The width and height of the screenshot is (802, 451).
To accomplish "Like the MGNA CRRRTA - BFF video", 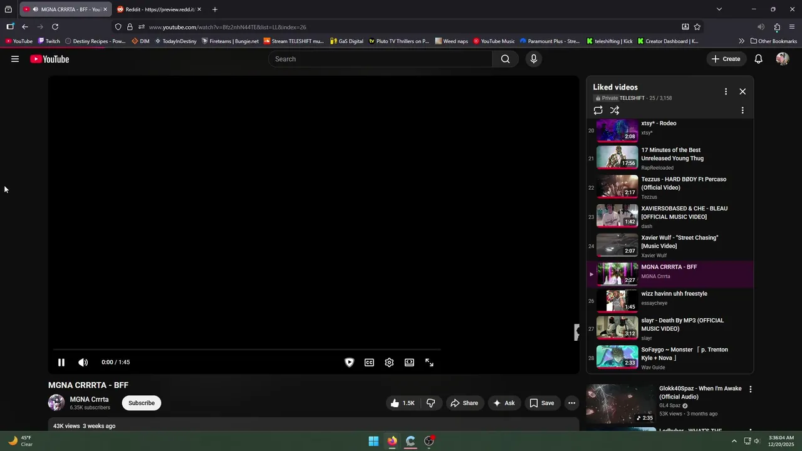I will (x=402, y=403).
